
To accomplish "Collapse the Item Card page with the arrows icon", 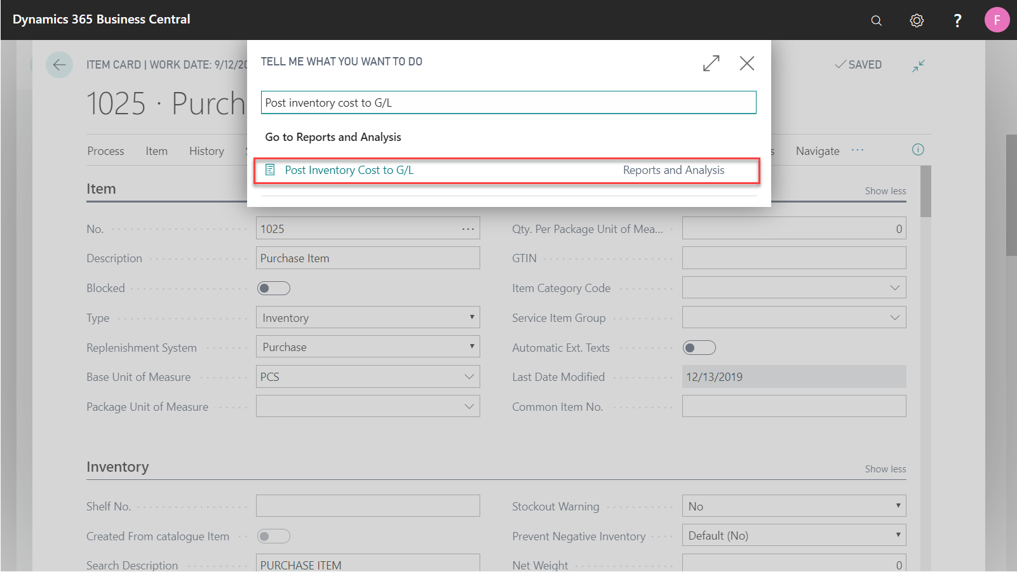I will tap(919, 65).
